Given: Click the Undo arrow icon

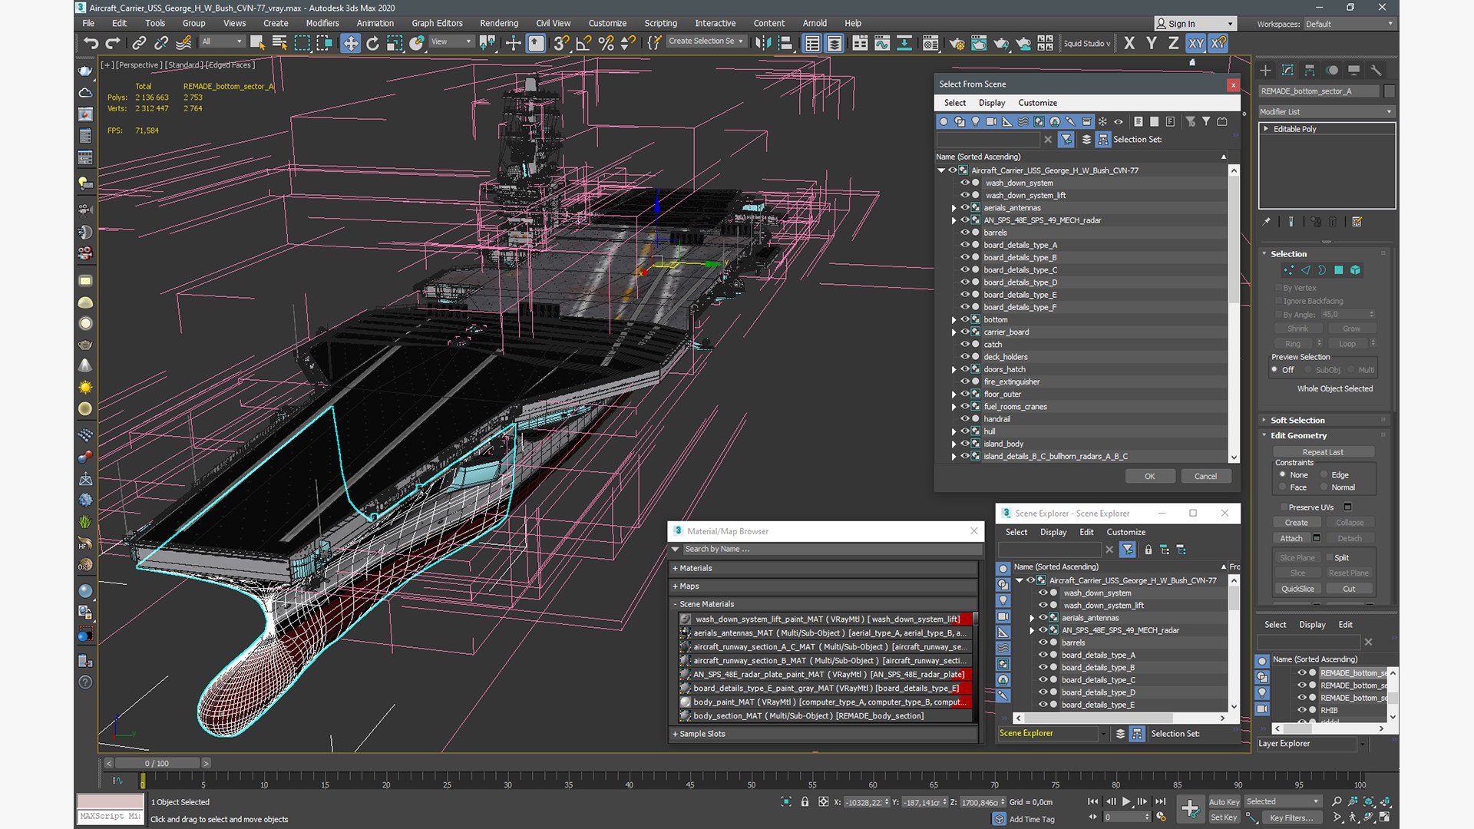Looking at the screenshot, I should 91,43.
